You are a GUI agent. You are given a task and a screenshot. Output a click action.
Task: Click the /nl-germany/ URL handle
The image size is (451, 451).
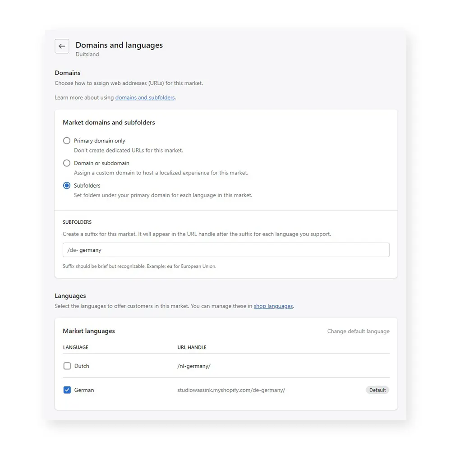tap(194, 366)
